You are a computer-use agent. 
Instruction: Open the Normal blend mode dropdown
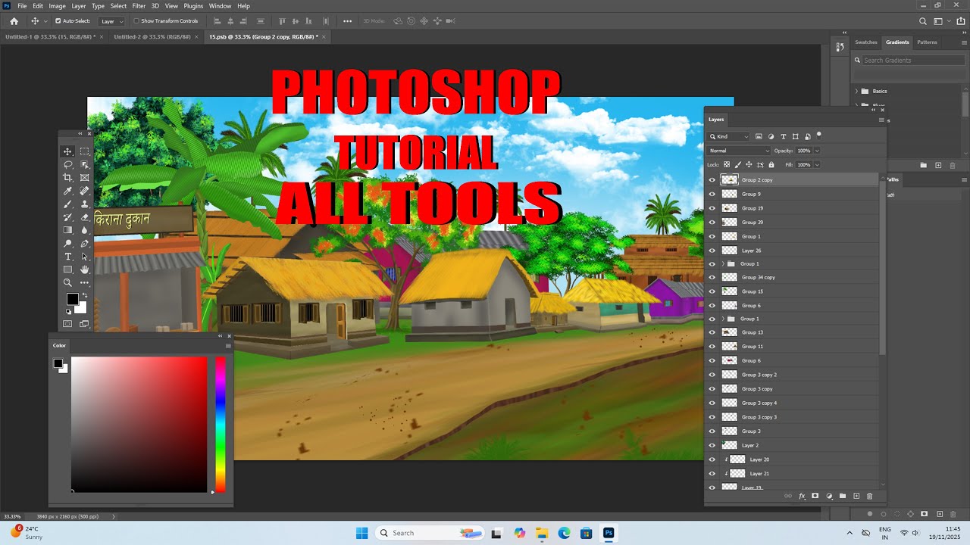pos(739,151)
